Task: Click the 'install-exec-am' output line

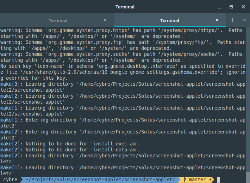Action: click(70, 144)
